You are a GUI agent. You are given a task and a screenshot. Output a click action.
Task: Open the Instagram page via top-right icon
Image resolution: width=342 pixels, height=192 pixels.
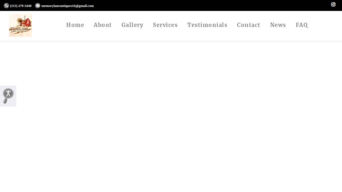click(x=333, y=5)
